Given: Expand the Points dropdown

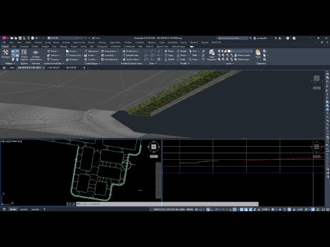Looking at the screenshot, I should [53, 51].
